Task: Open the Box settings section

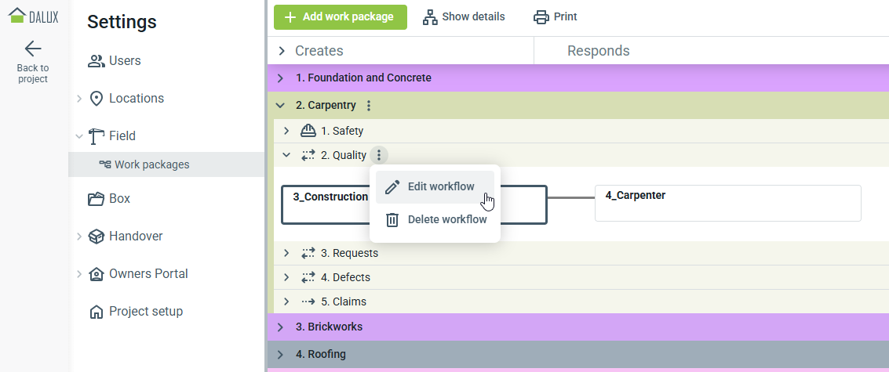Action: [x=119, y=199]
